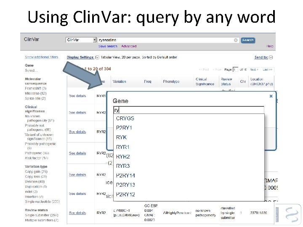Click the Search button
Viewport: 303px width, 227px height.
pyautogui.click(x=248, y=40)
